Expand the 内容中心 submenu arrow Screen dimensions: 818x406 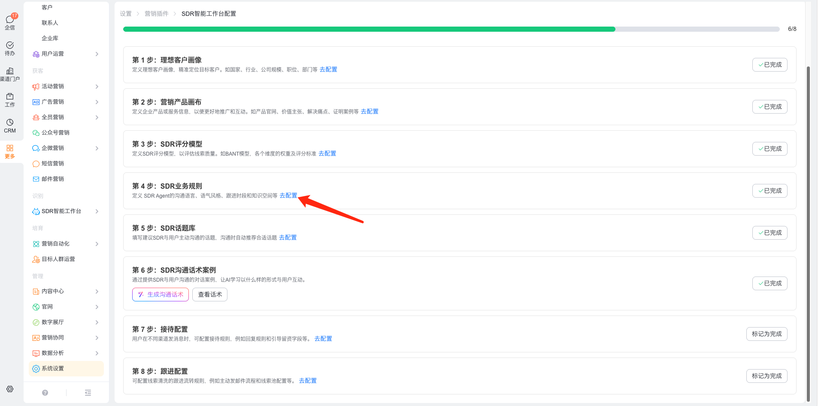(97, 292)
